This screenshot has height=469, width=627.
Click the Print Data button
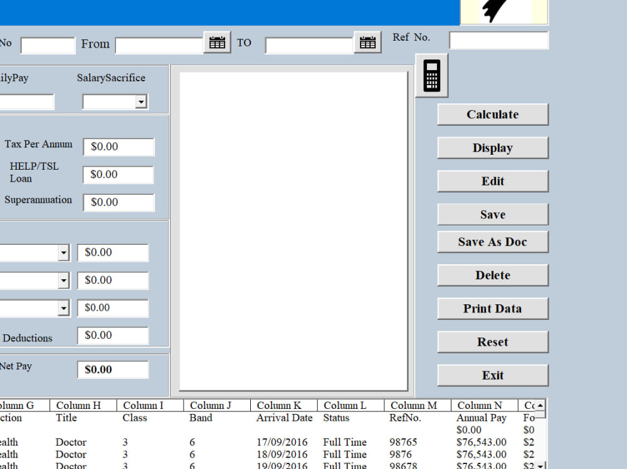click(x=493, y=309)
